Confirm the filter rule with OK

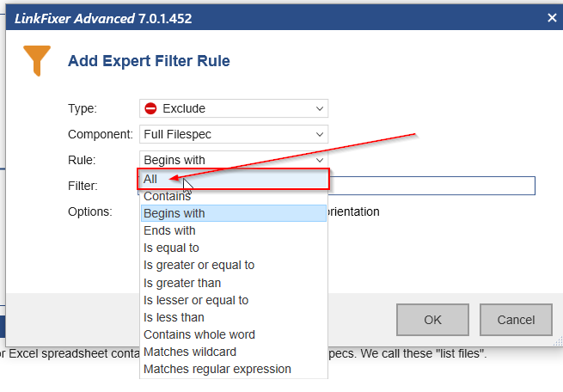coord(432,320)
